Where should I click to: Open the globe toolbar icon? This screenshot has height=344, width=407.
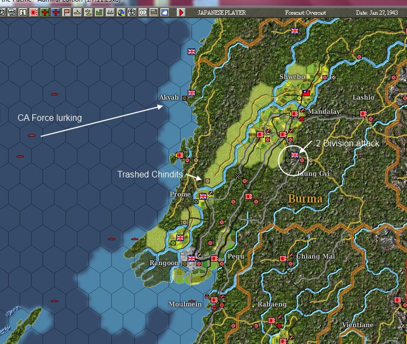(x=121, y=13)
